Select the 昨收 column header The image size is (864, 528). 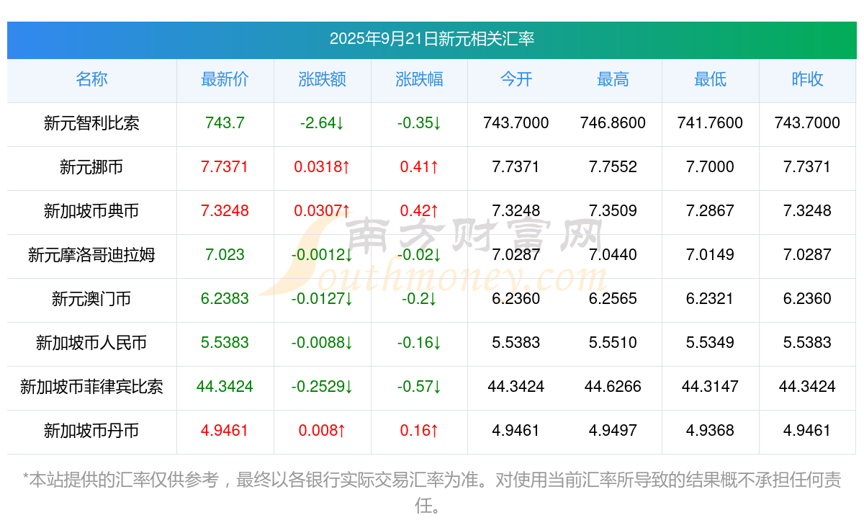point(807,79)
